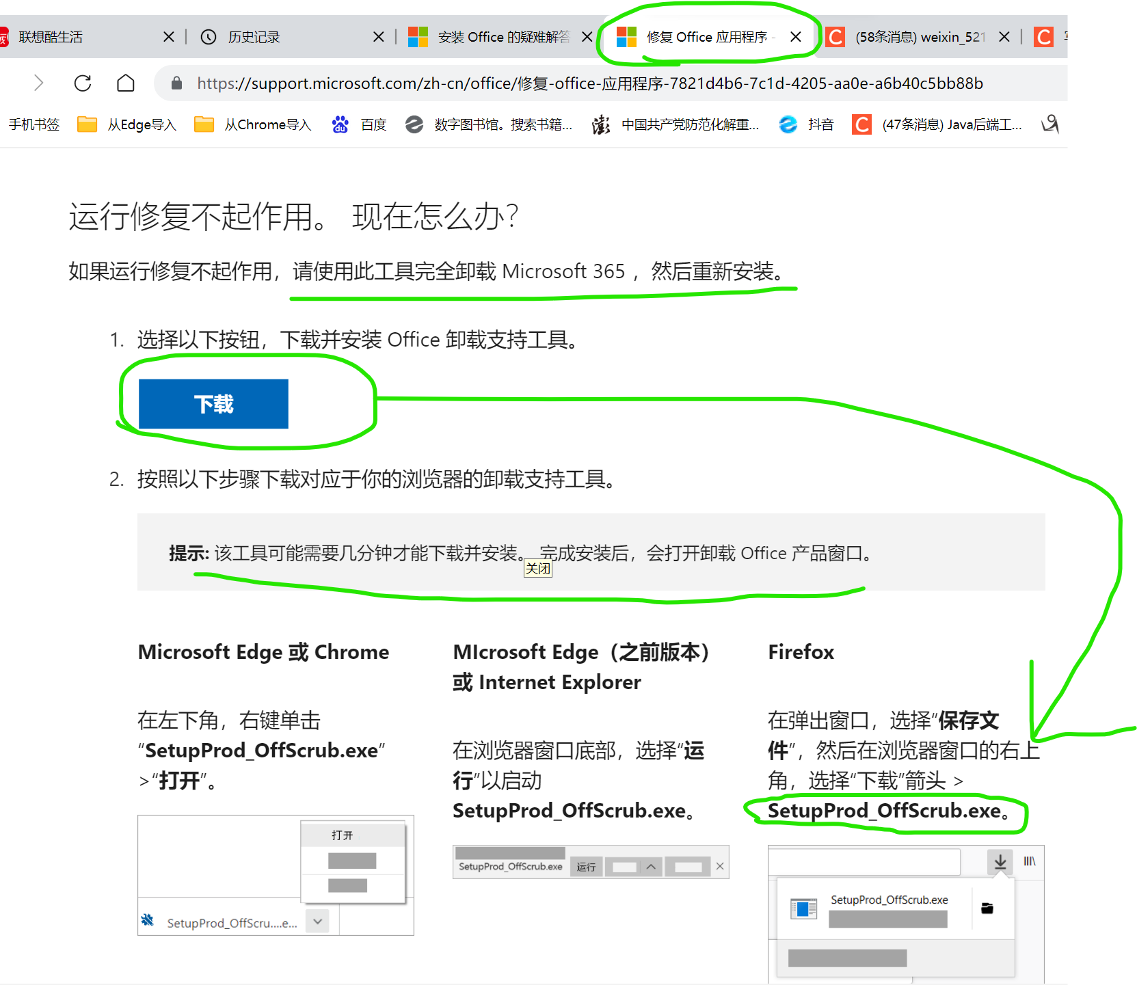The width and height of the screenshot is (1137, 985).
Task: Reload the page with refresh icon
Action: pos(83,83)
